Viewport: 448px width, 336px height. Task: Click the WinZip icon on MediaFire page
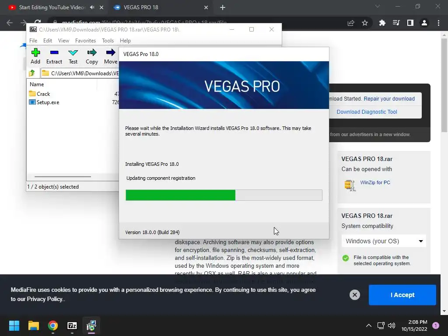coord(350,185)
